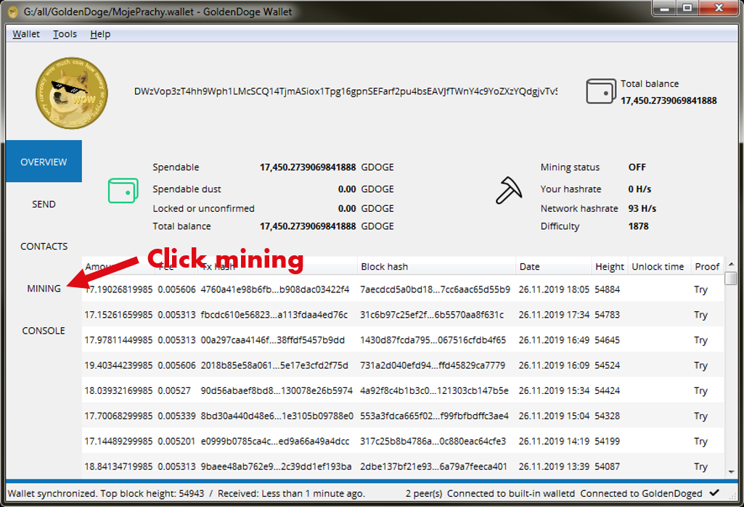744x507 pixels.
Task: Click block hash 31c6b97c25ef2f...6b5570aa8f631c
Action: [432, 315]
